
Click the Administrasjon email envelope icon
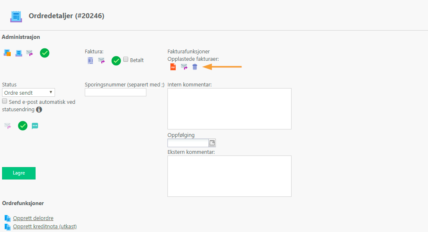[x=29, y=53]
